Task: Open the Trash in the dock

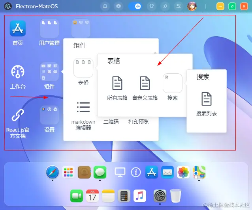Action: point(176,196)
